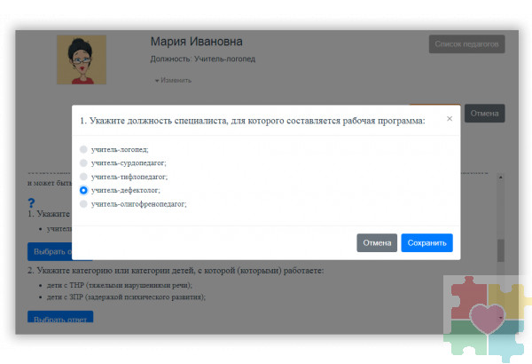Open the Список педагогов list button
Viewport: 532px width, 364px height.
(x=466, y=44)
